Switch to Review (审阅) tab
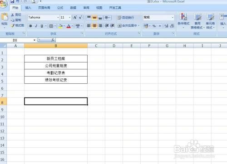Screen dimensions: 227x164 tap(86, 8)
